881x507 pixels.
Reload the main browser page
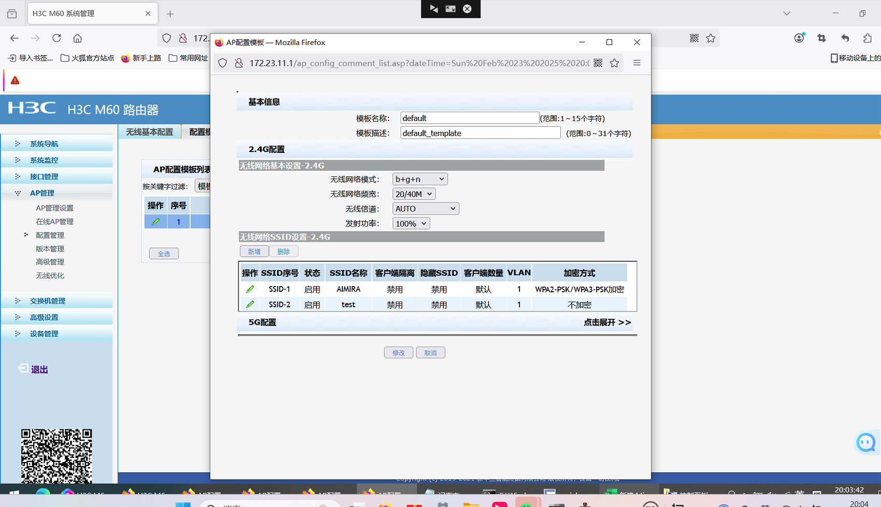click(x=56, y=38)
